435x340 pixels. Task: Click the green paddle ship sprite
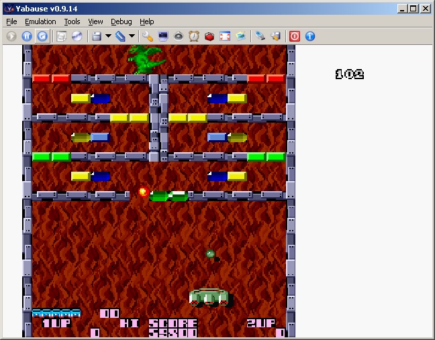click(x=211, y=298)
